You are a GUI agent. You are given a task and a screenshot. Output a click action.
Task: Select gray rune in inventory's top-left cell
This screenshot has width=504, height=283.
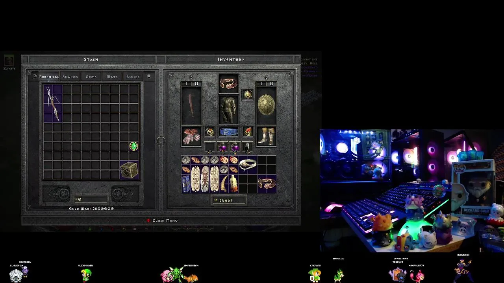[186, 160]
